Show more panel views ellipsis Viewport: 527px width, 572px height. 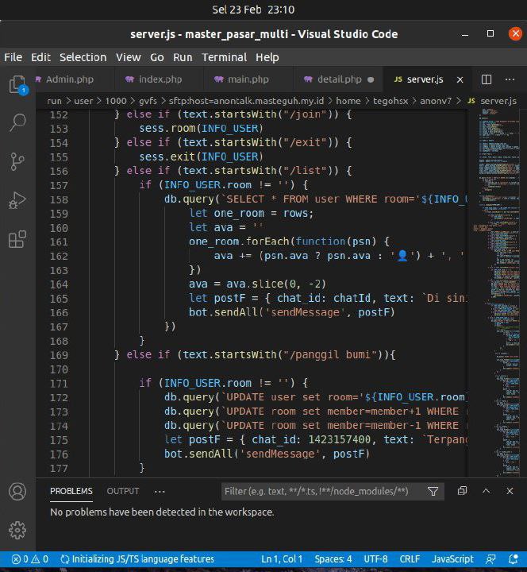coord(160,492)
